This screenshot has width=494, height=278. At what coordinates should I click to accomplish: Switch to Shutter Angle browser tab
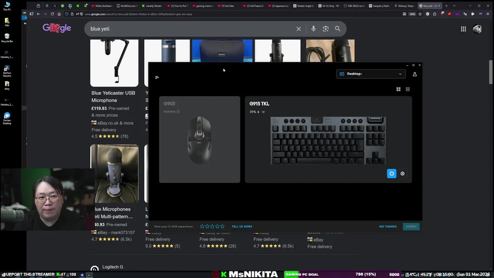click(304, 6)
